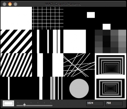Select the gray circle pattern
The height and width of the screenshot is (109, 127).
[x=79, y=88]
